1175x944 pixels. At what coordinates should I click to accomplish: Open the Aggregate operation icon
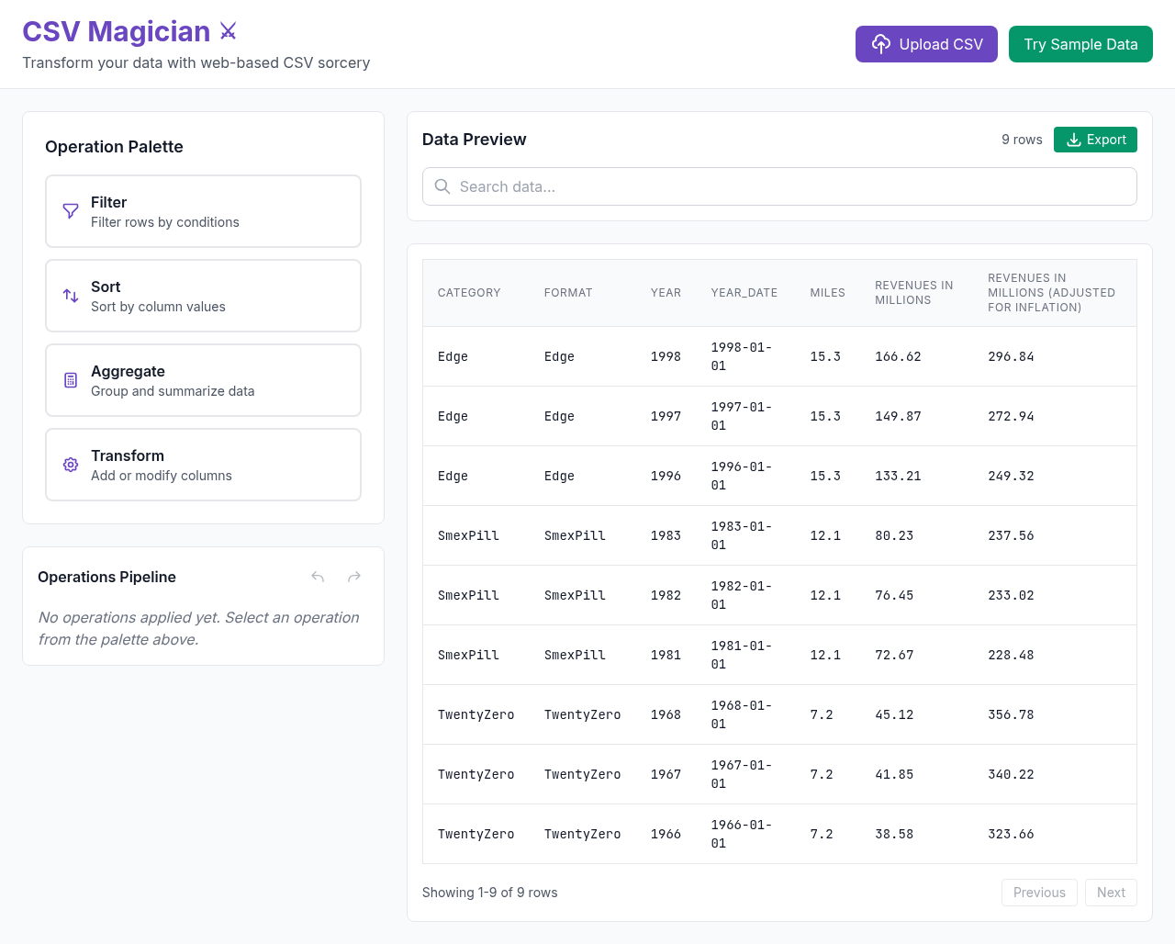pos(71,379)
